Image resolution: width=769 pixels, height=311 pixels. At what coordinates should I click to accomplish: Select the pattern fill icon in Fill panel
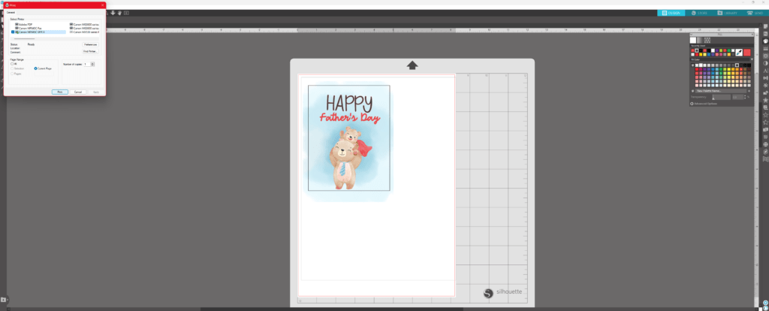[x=707, y=40]
